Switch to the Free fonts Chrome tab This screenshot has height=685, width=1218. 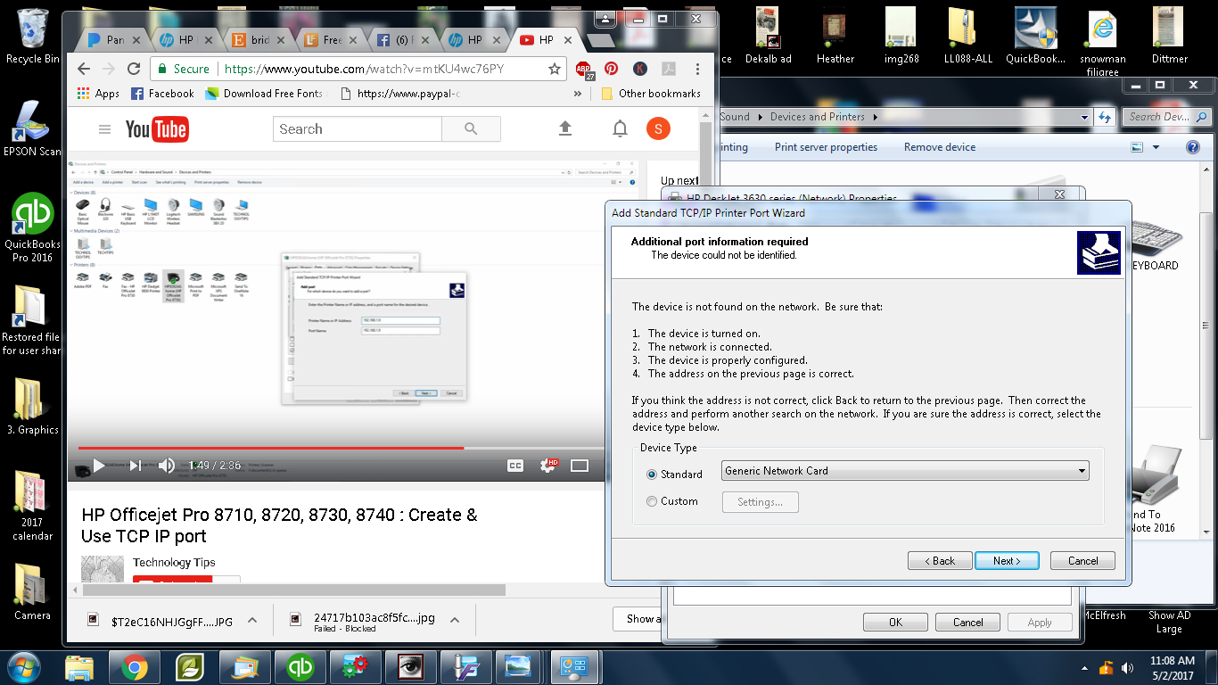tap(330, 40)
